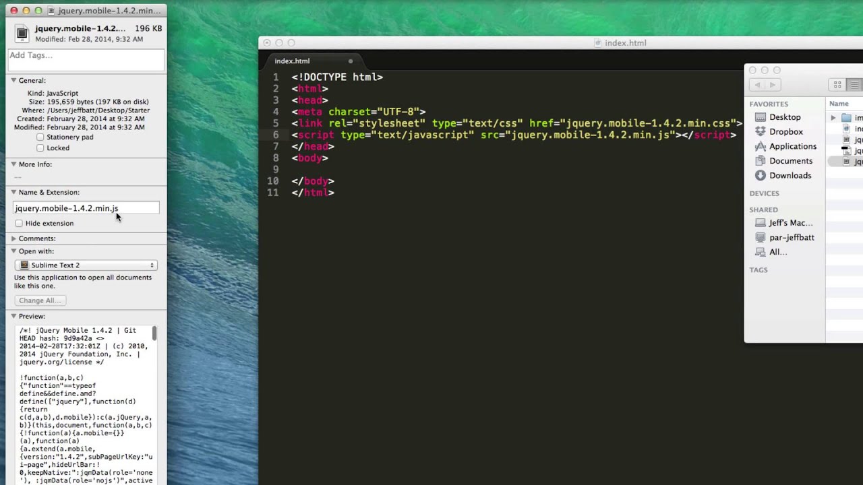Click the folder icon in Finder file list
Screen dimensions: 863x485
pos(846,118)
